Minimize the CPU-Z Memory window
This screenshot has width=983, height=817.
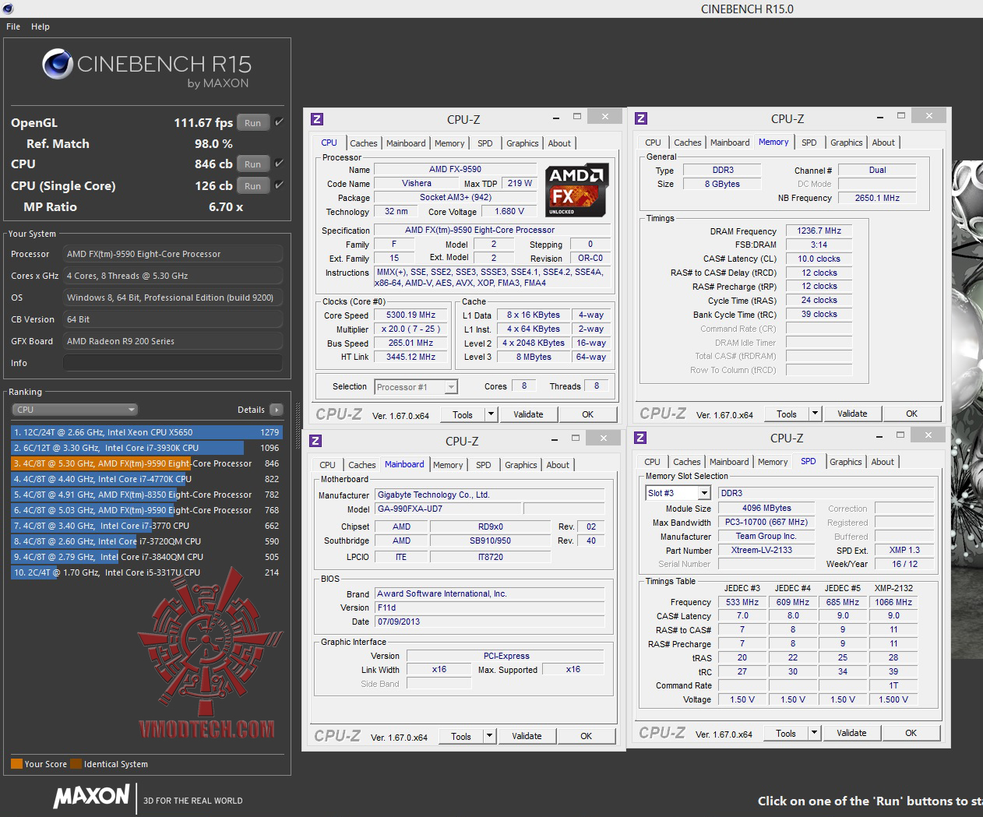point(879,117)
